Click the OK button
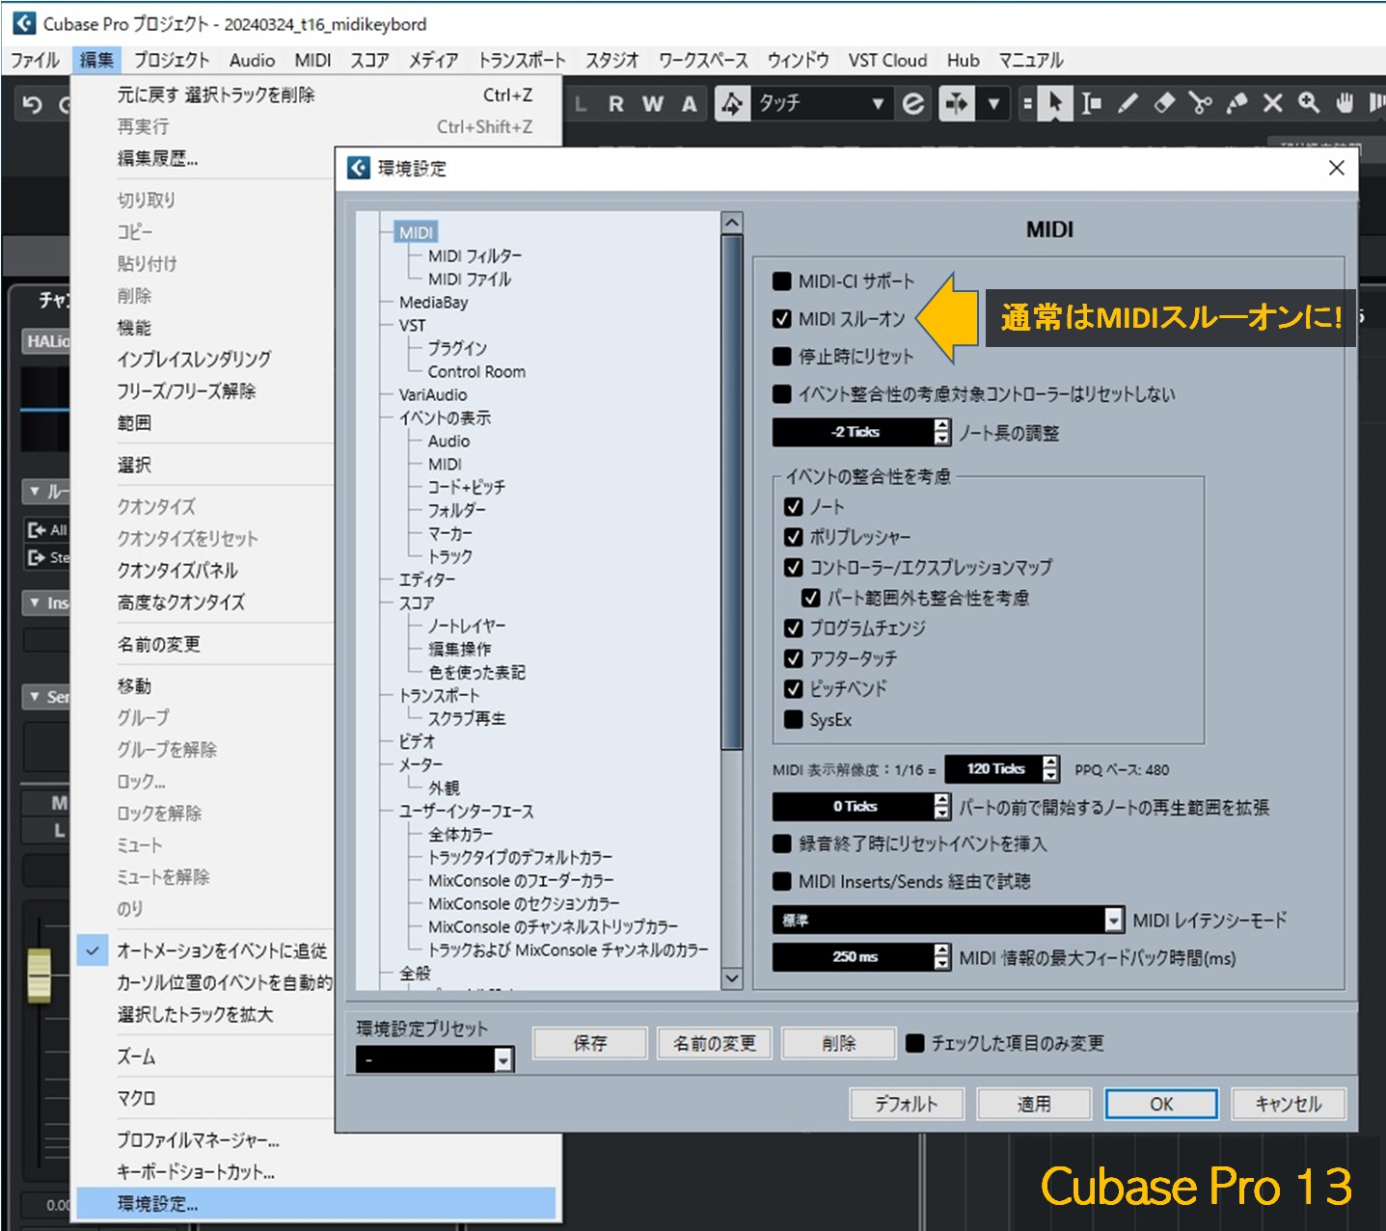The height and width of the screenshot is (1231, 1386). 1161,1104
